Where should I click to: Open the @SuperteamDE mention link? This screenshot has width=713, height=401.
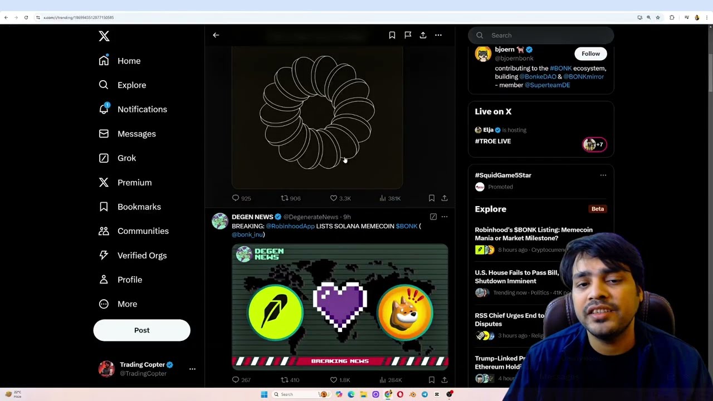(547, 85)
